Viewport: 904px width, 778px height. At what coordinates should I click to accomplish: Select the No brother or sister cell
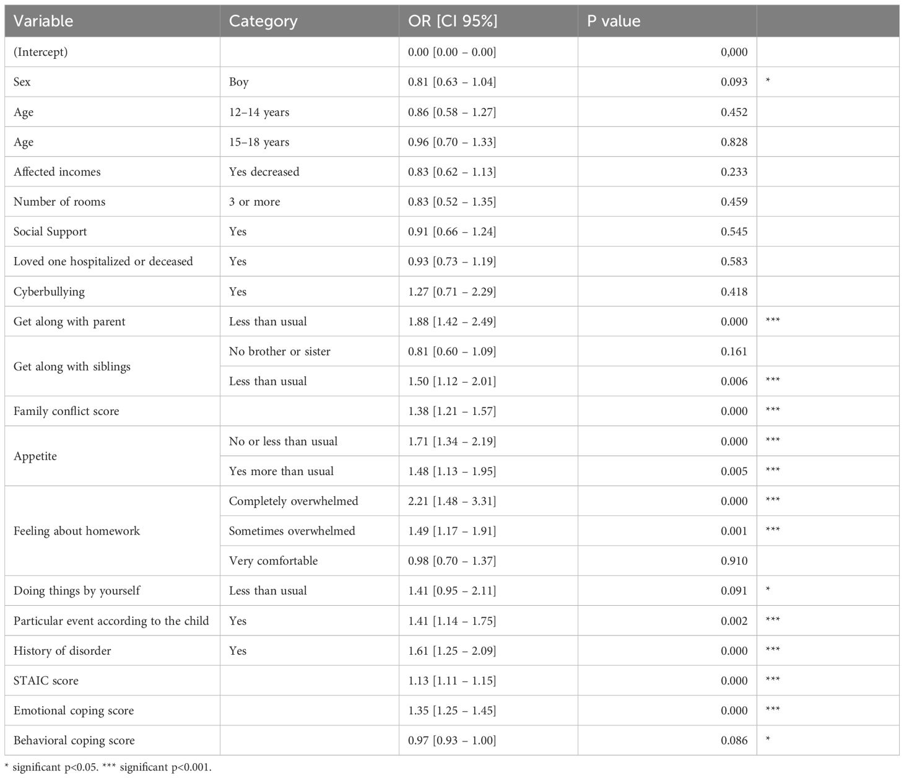coord(280,351)
